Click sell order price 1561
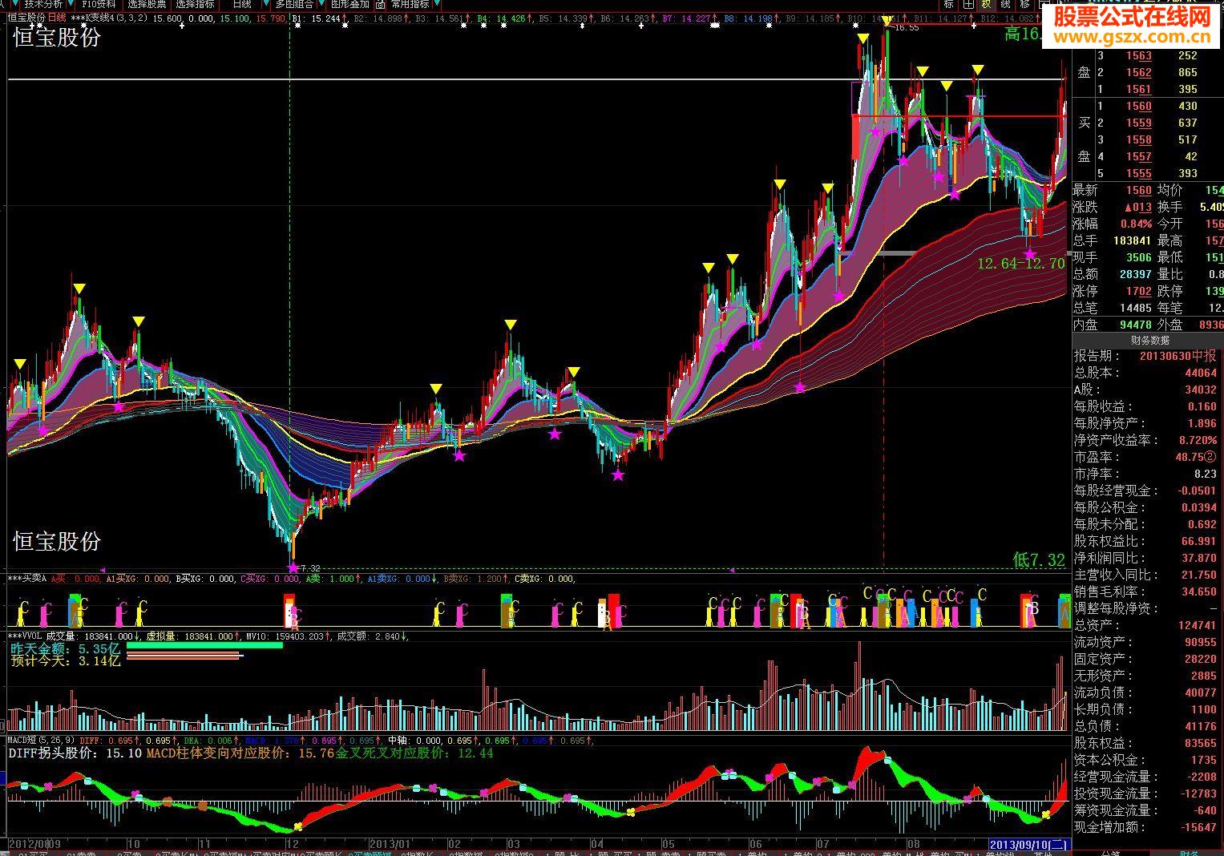This screenshot has height=856, width=1224. [1138, 89]
